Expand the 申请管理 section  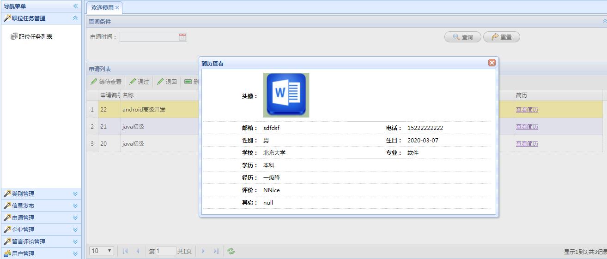click(x=75, y=218)
